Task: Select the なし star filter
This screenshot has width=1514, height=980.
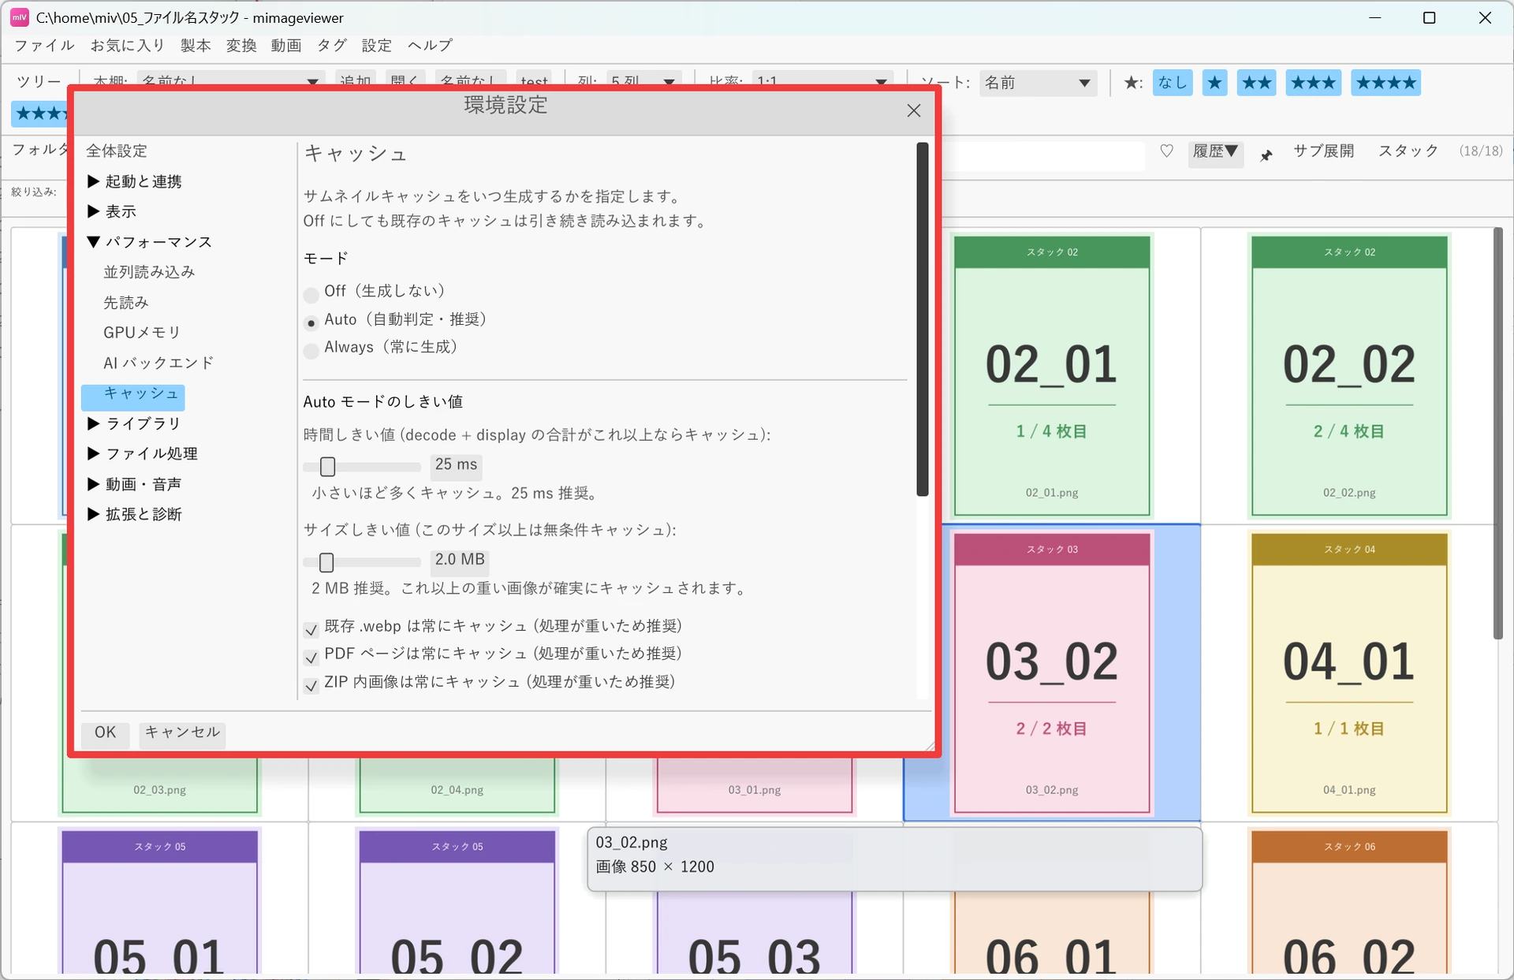Action: click(x=1173, y=83)
